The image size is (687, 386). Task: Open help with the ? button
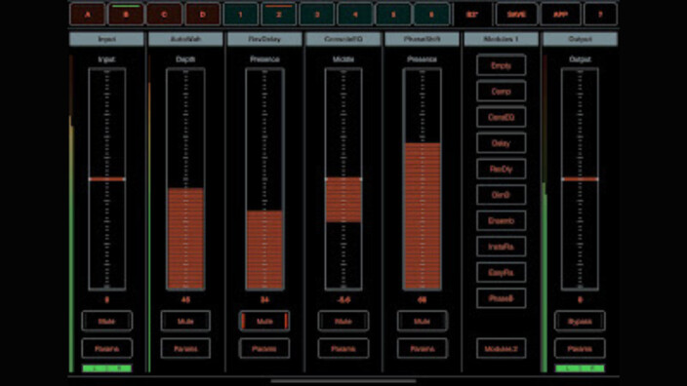click(600, 15)
